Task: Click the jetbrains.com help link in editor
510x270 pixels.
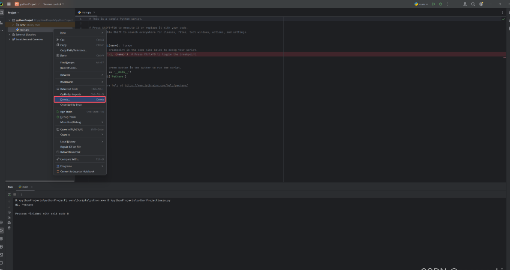Action: point(156,86)
